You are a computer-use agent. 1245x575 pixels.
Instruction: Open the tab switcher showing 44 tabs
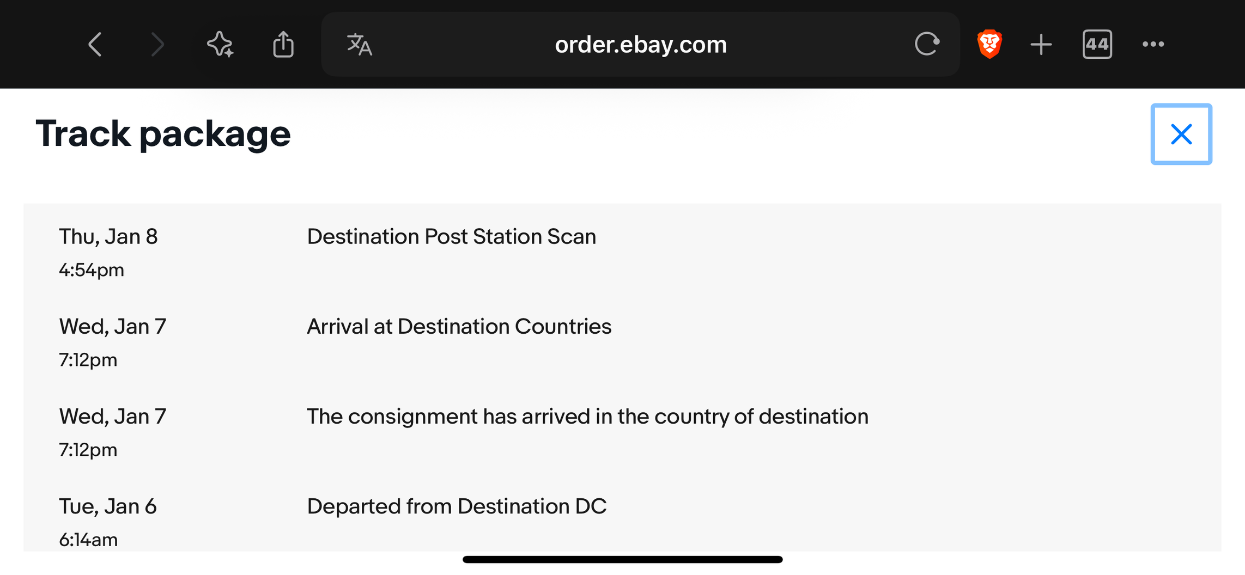tap(1097, 45)
